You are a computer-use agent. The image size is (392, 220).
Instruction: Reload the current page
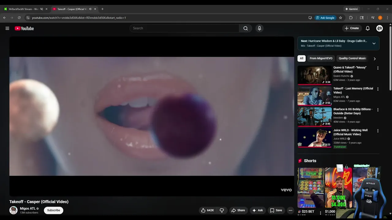tap(19, 18)
